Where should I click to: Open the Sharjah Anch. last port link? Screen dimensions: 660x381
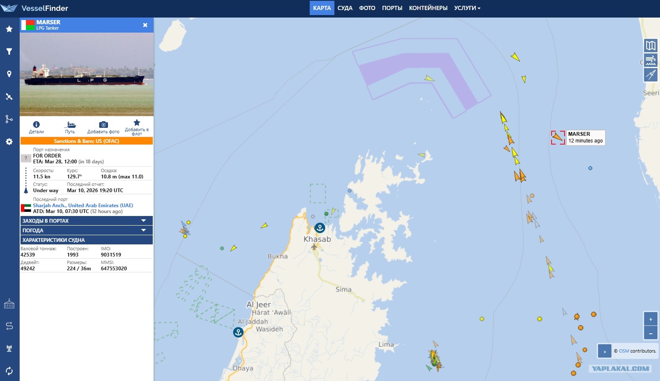(83, 206)
